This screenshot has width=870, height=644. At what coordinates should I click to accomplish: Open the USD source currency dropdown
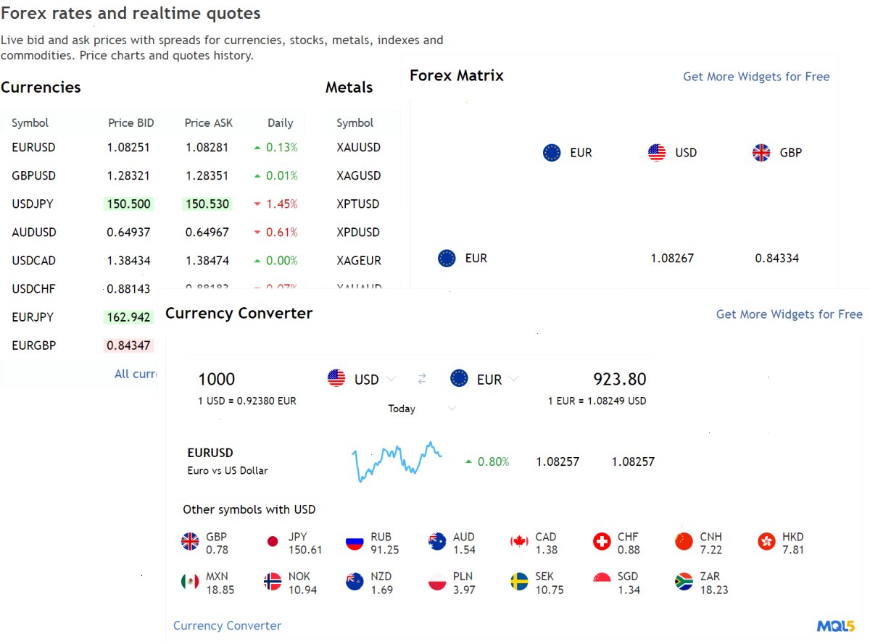362,379
